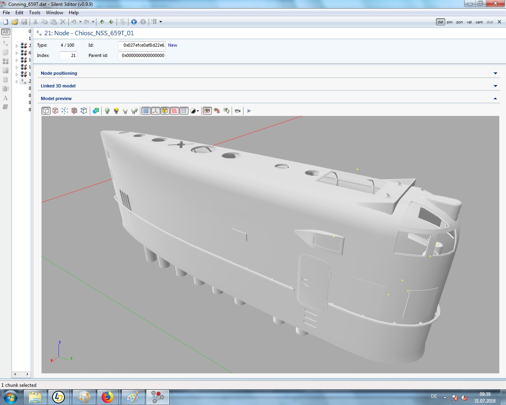Select wireframe render mode red cube icon
Image resolution: width=506 pixels, height=405 pixels.
(x=55, y=111)
